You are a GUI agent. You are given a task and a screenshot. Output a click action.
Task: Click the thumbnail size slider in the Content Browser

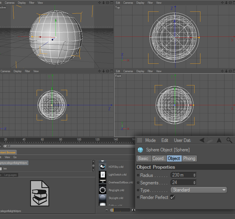pos(120,210)
